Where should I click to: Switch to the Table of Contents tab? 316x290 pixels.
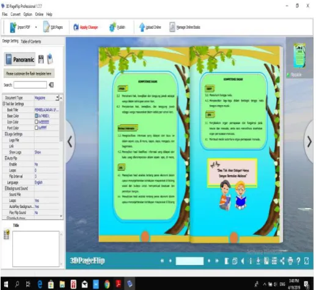pos(31,42)
